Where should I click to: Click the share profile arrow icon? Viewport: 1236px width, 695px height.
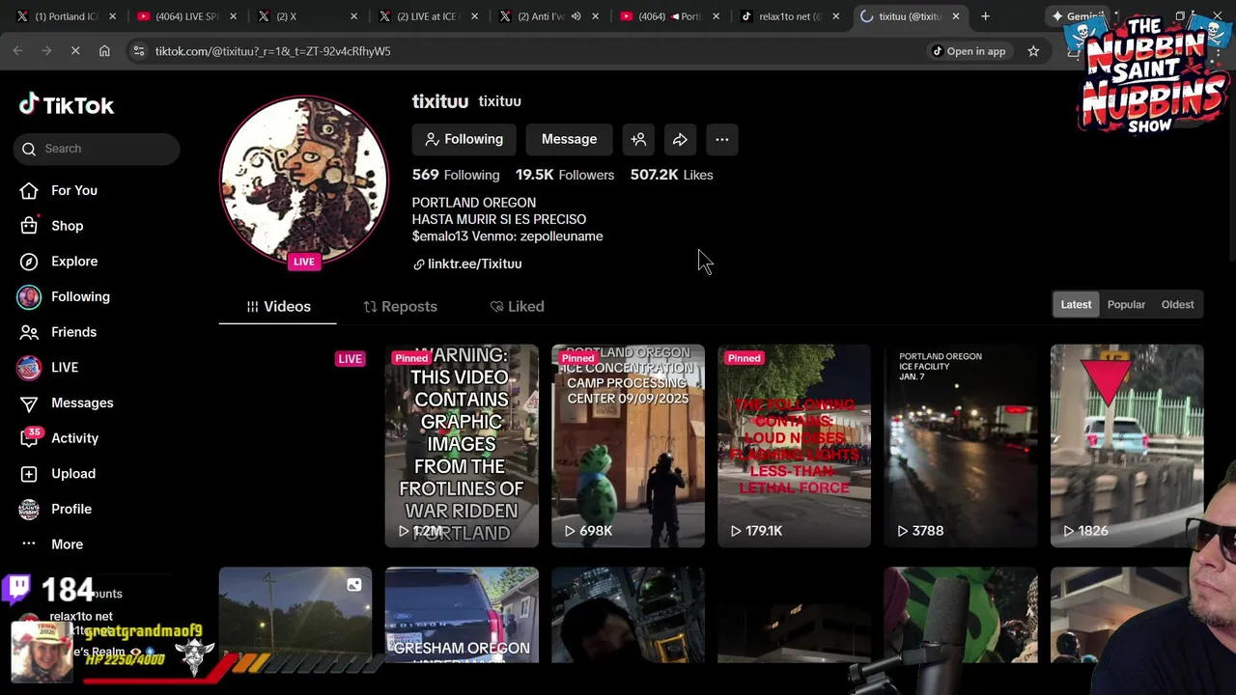[680, 139]
